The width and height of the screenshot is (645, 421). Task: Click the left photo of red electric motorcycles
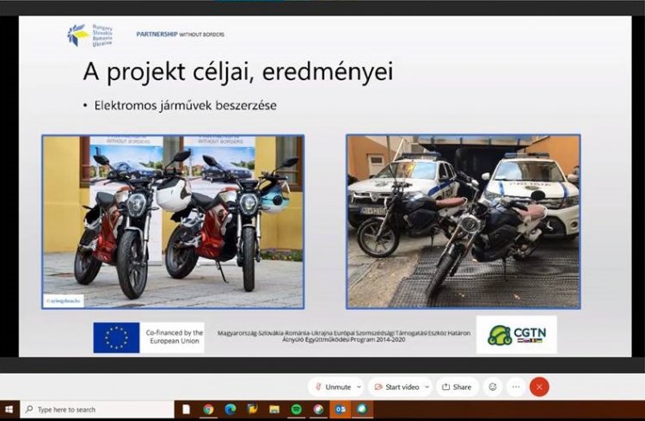pyautogui.click(x=173, y=221)
